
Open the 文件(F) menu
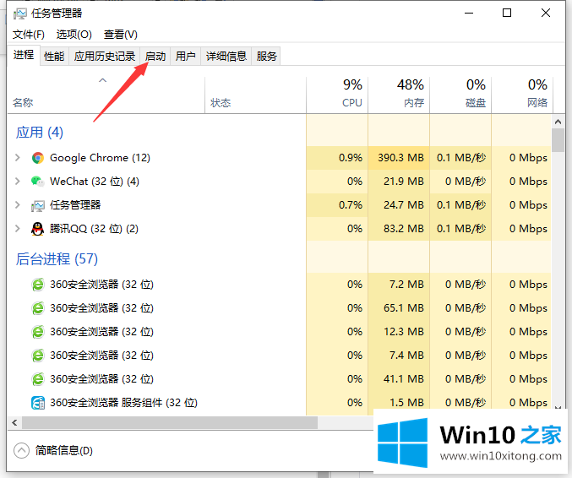[29, 35]
